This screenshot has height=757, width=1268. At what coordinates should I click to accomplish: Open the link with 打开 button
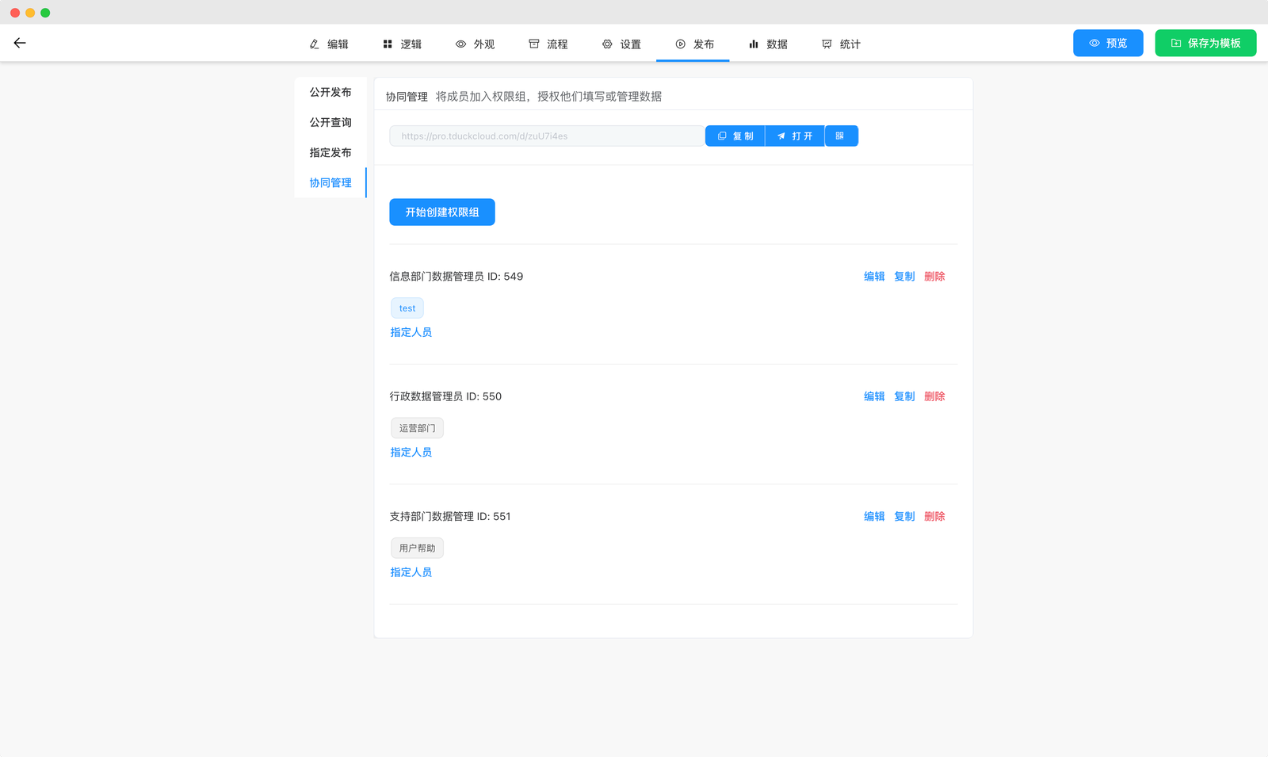(x=795, y=136)
